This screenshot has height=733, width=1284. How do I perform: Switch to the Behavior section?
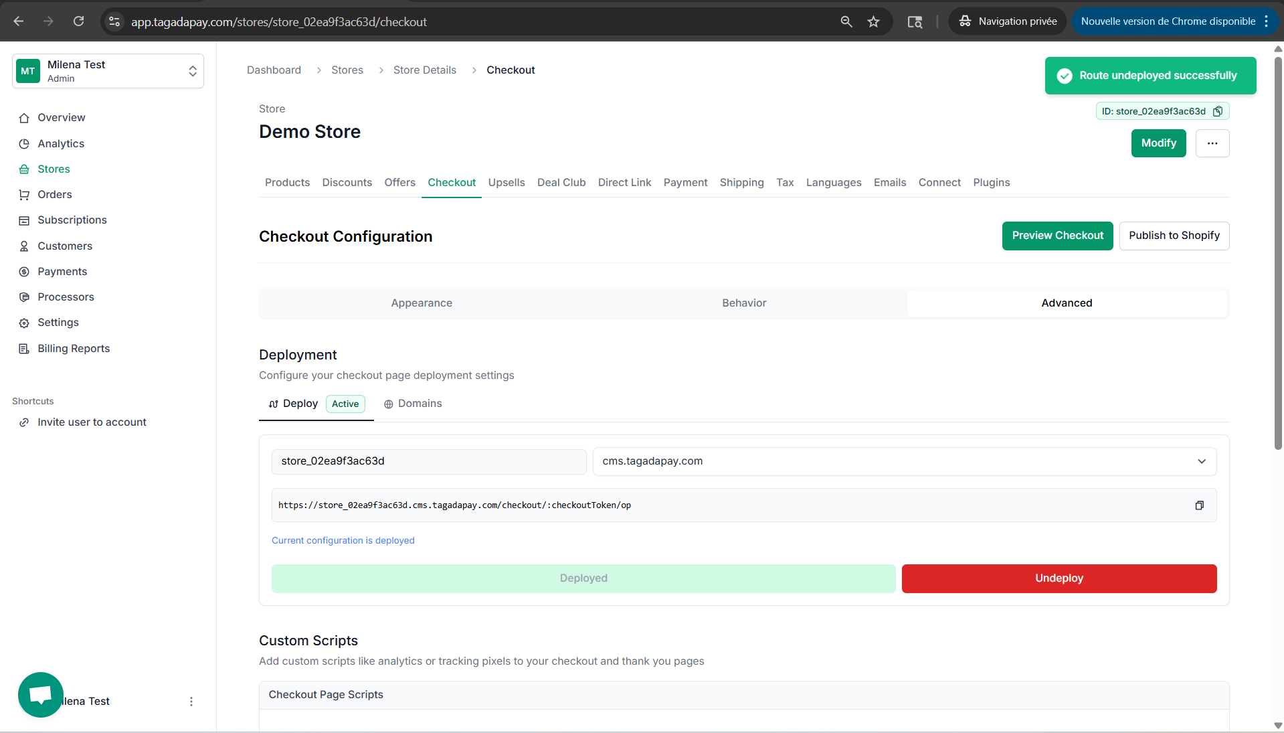click(x=744, y=303)
